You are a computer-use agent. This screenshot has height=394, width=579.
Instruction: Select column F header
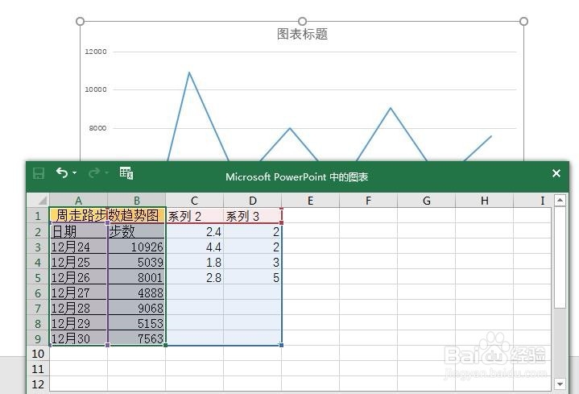click(x=369, y=201)
